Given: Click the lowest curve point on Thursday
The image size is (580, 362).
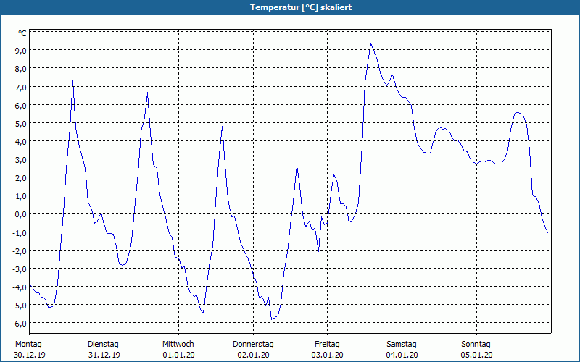Looking at the screenshot, I should [x=271, y=319].
